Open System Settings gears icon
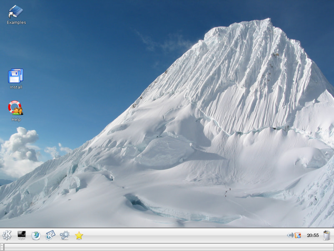Viewport: 334px width, 251px height. click(x=64, y=236)
